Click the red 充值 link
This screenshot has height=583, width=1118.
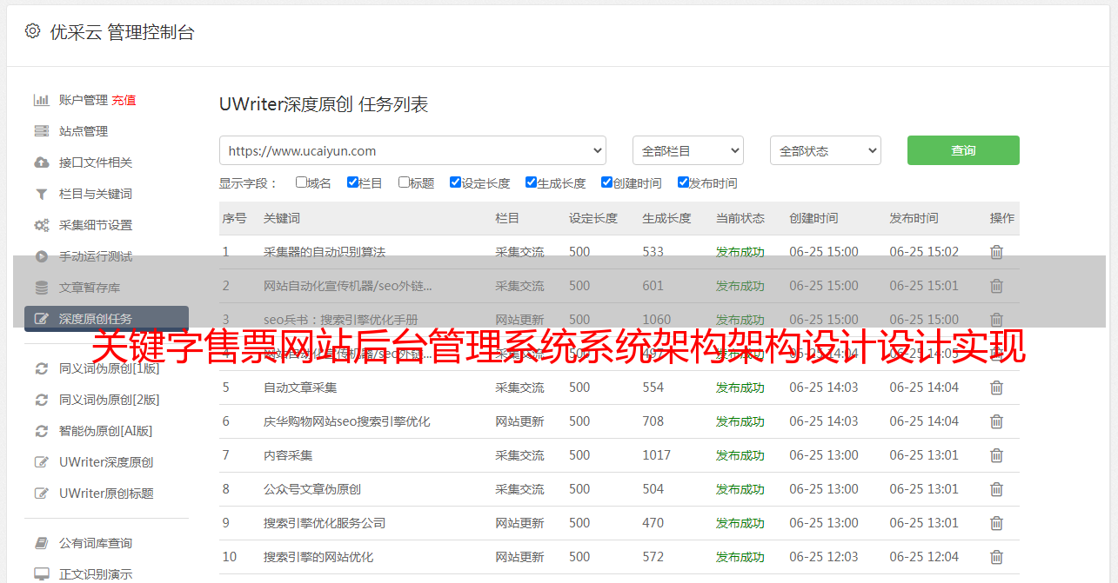(124, 100)
